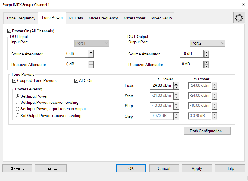Select Set Input Power, receiver leveling
The height and width of the screenshot is (181, 248).
coord(18,103)
